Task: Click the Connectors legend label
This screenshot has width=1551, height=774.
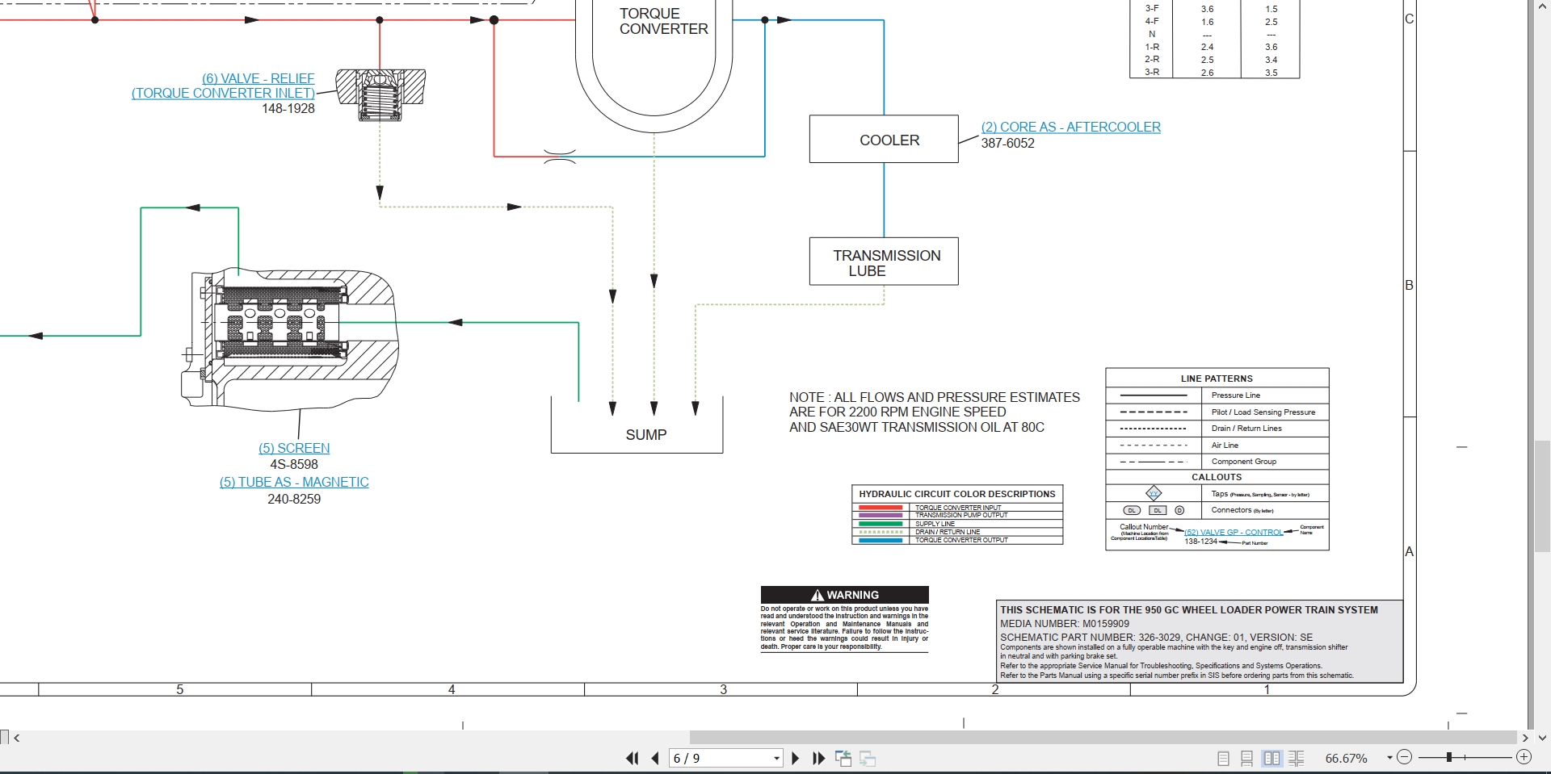Action: 1242,510
